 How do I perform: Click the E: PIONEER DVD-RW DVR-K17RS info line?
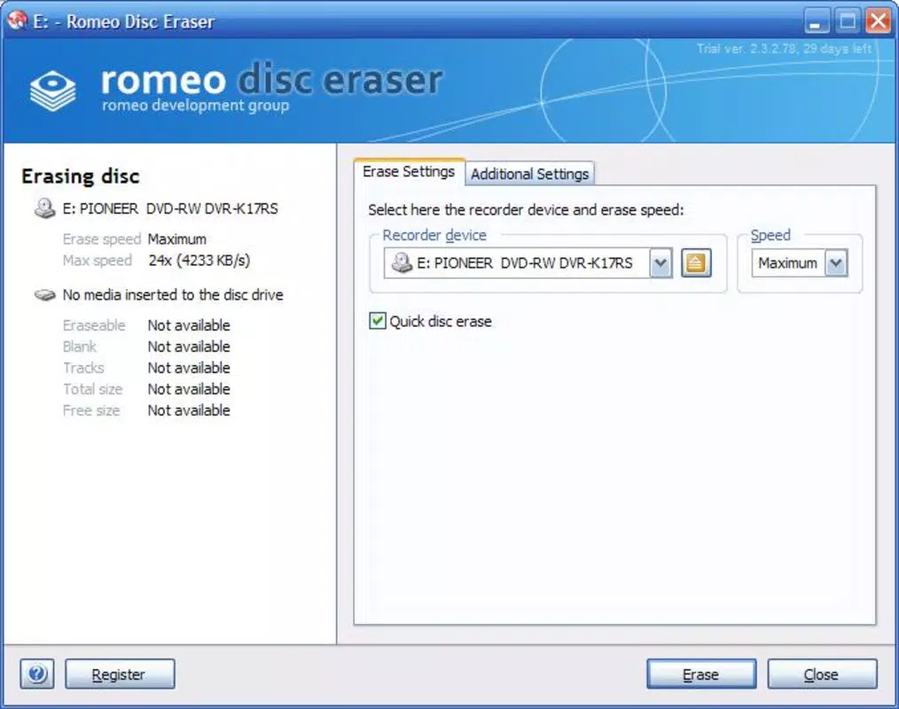coord(170,208)
